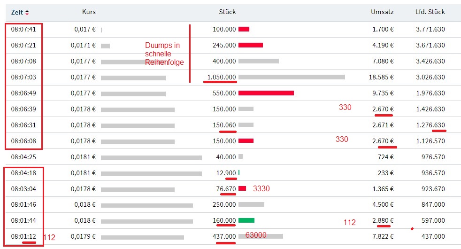Viewport: 461px width, 249px height.
Task: Click the red note "Duumps in schnelle Reihenfolge"
Action: click(164, 54)
